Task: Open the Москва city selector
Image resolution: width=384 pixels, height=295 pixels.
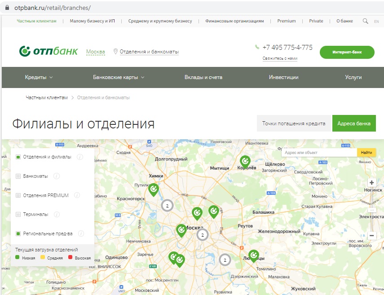Action: [95, 52]
